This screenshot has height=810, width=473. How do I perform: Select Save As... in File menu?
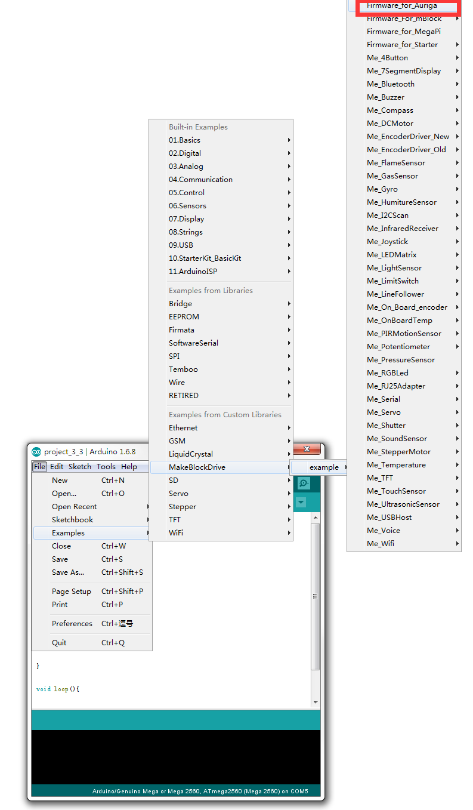pos(68,572)
